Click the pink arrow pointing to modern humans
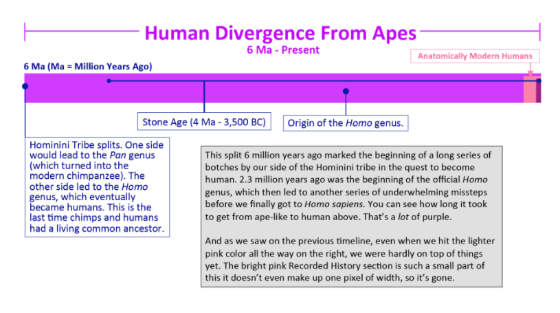This screenshot has height=313, width=560. coord(530,69)
